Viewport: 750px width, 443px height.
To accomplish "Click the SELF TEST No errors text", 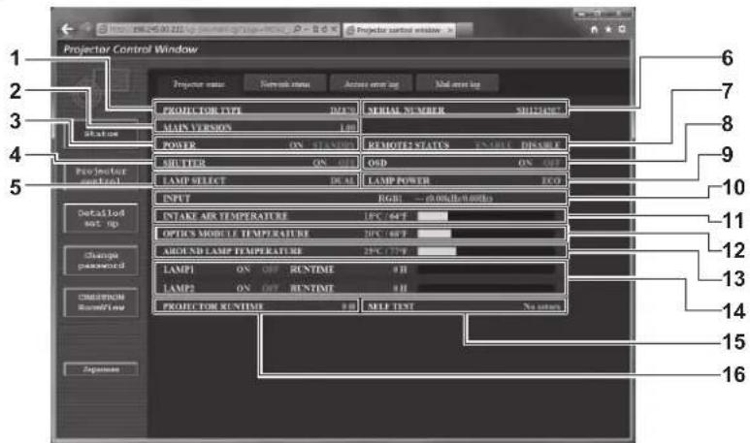I will click(x=541, y=306).
